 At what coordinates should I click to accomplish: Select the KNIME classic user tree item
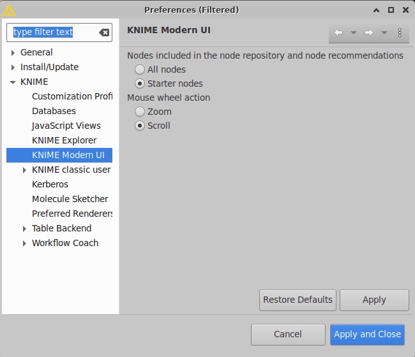tap(72, 170)
